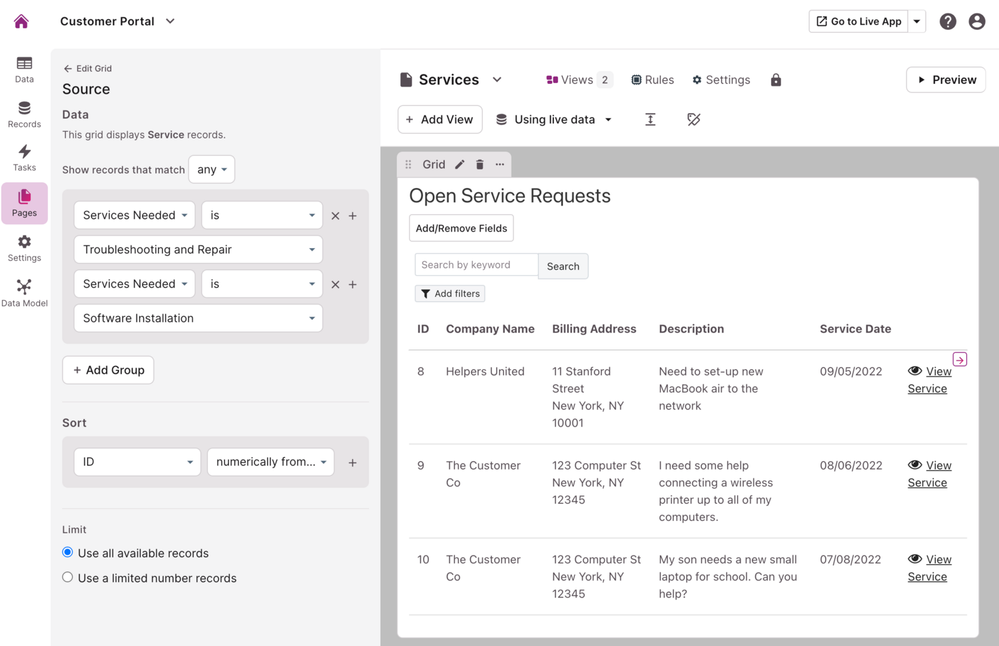Viewport: 999px width, 646px height.
Task: Click the home icon in top-left
Action: (x=21, y=21)
